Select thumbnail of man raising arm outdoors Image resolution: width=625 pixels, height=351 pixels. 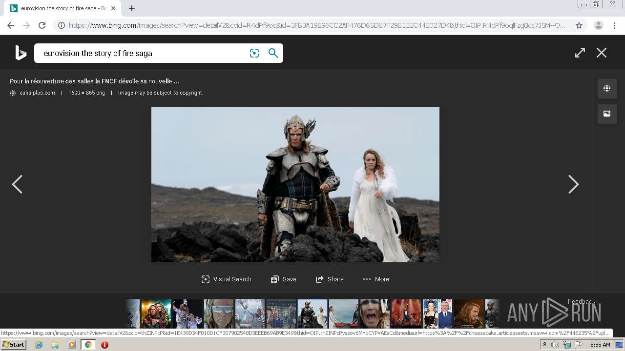click(250, 313)
